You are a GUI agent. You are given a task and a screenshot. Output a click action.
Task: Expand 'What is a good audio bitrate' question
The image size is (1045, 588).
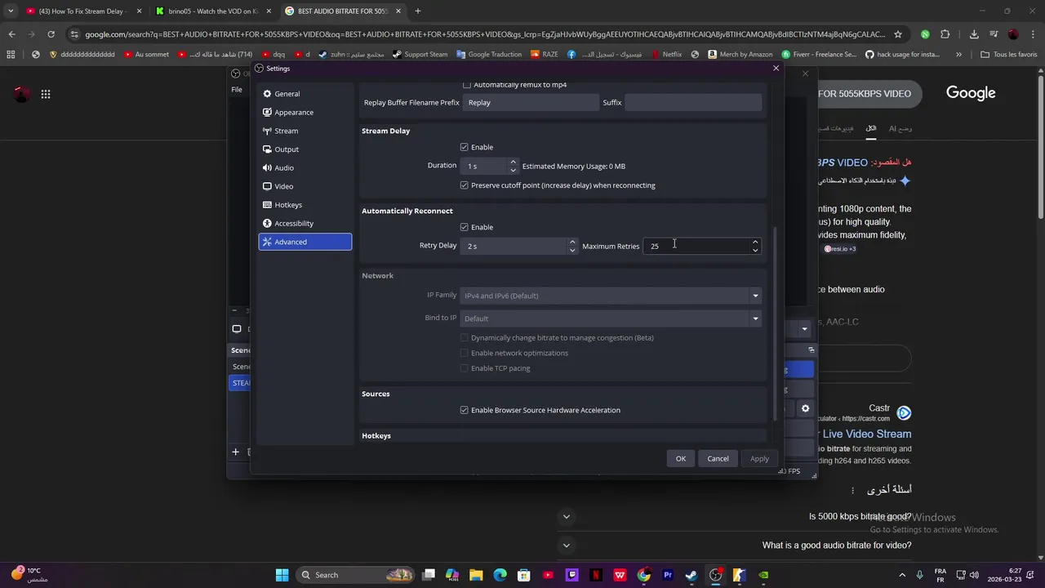click(x=567, y=546)
